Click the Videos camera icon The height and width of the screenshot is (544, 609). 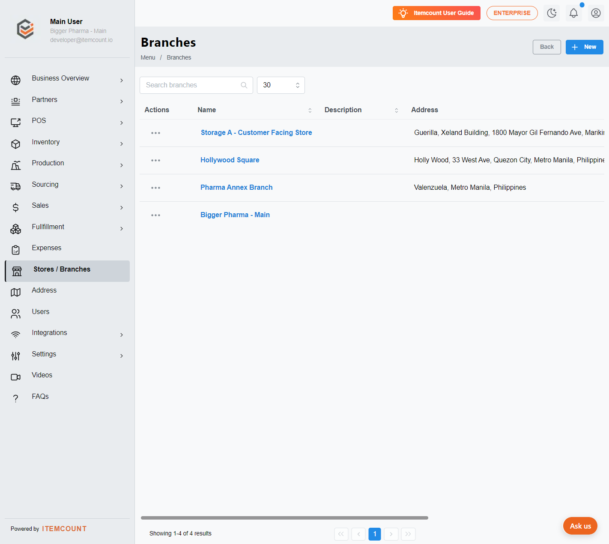[16, 377]
